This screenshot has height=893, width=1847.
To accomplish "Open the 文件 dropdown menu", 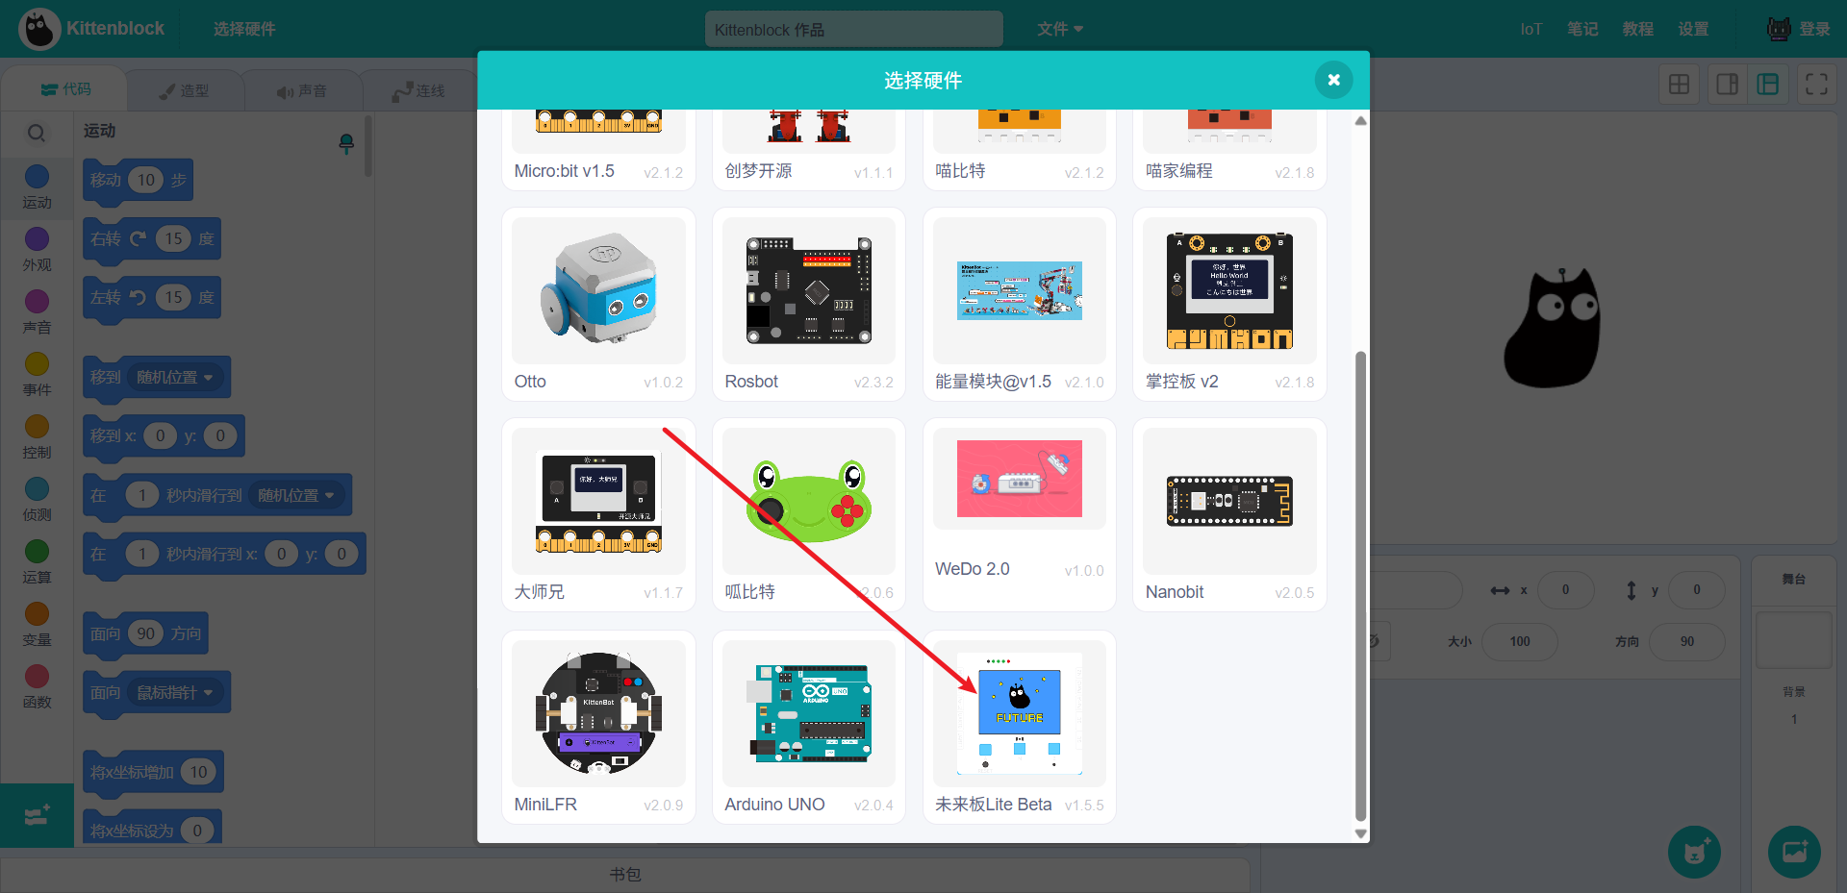I will pos(1060,29).
